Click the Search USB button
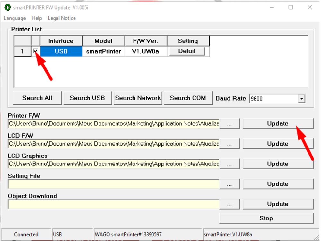 pos(87,98)
